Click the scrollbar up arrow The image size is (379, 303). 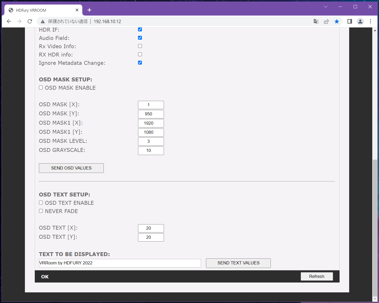pos(375,30)
